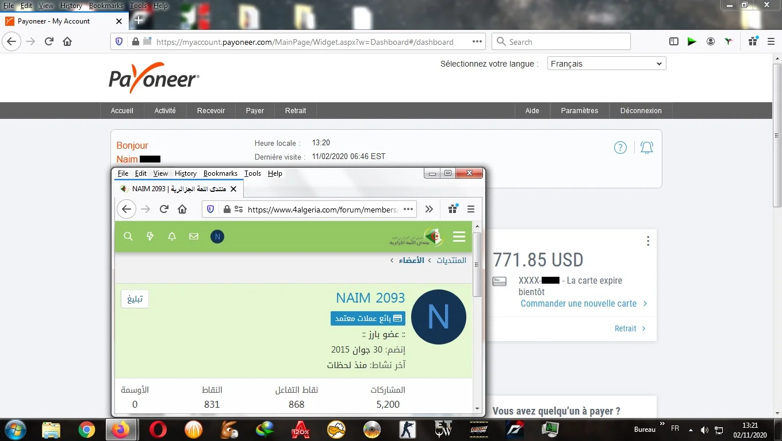Launch Opera from the Windows taskbar

pos(158,429)
